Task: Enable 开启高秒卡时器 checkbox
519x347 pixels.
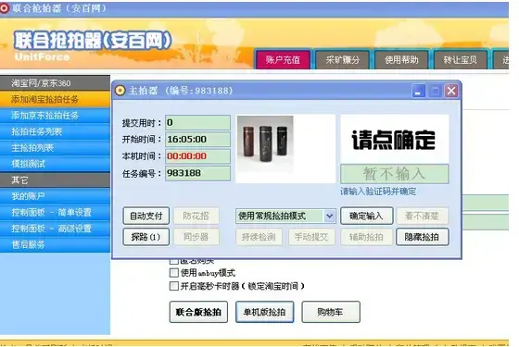Action: pos(174,286)
